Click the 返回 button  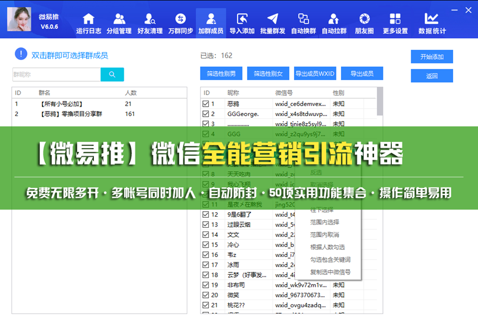[x=432, y=76]
